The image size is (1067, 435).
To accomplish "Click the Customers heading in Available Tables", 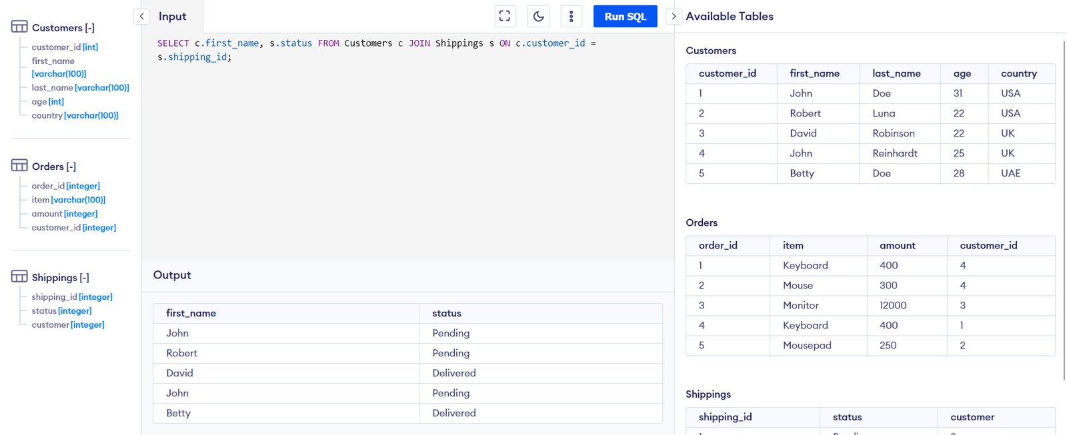I will [711, 51].
